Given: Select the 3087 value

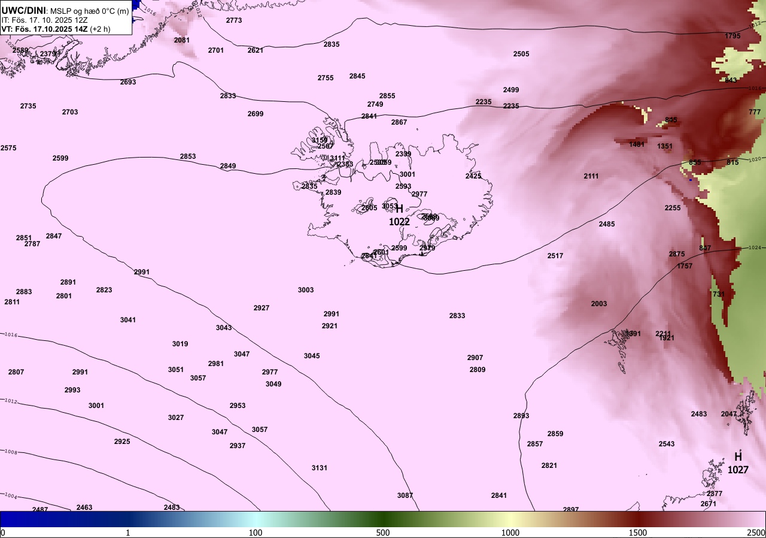Looking at the screenshot, I should point(405,495).
